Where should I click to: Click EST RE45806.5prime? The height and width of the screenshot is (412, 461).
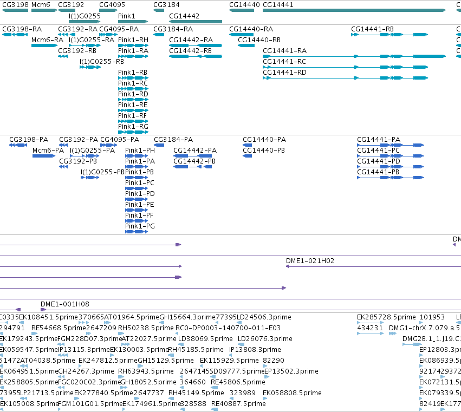point(238,382)
